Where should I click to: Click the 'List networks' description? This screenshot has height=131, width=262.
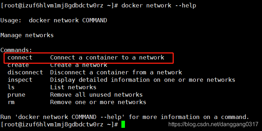pos(73,87)
